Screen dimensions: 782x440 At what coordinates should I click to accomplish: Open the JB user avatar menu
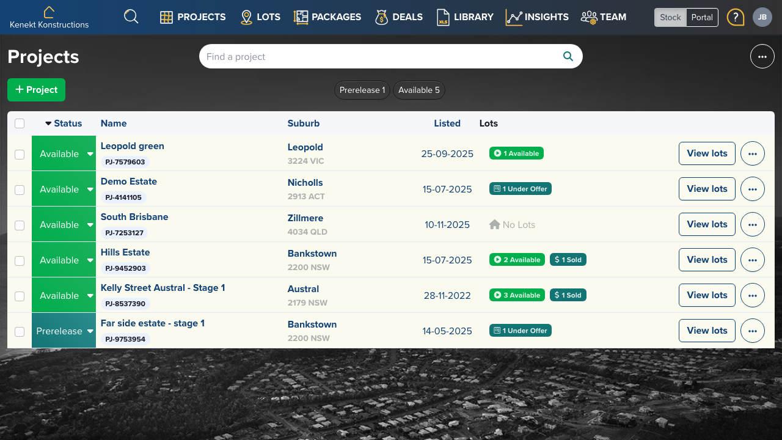click(x=762, y=17)
